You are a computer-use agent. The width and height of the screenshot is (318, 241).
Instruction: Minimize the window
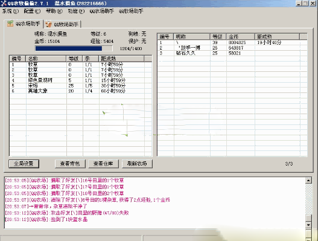pos(299,3)
